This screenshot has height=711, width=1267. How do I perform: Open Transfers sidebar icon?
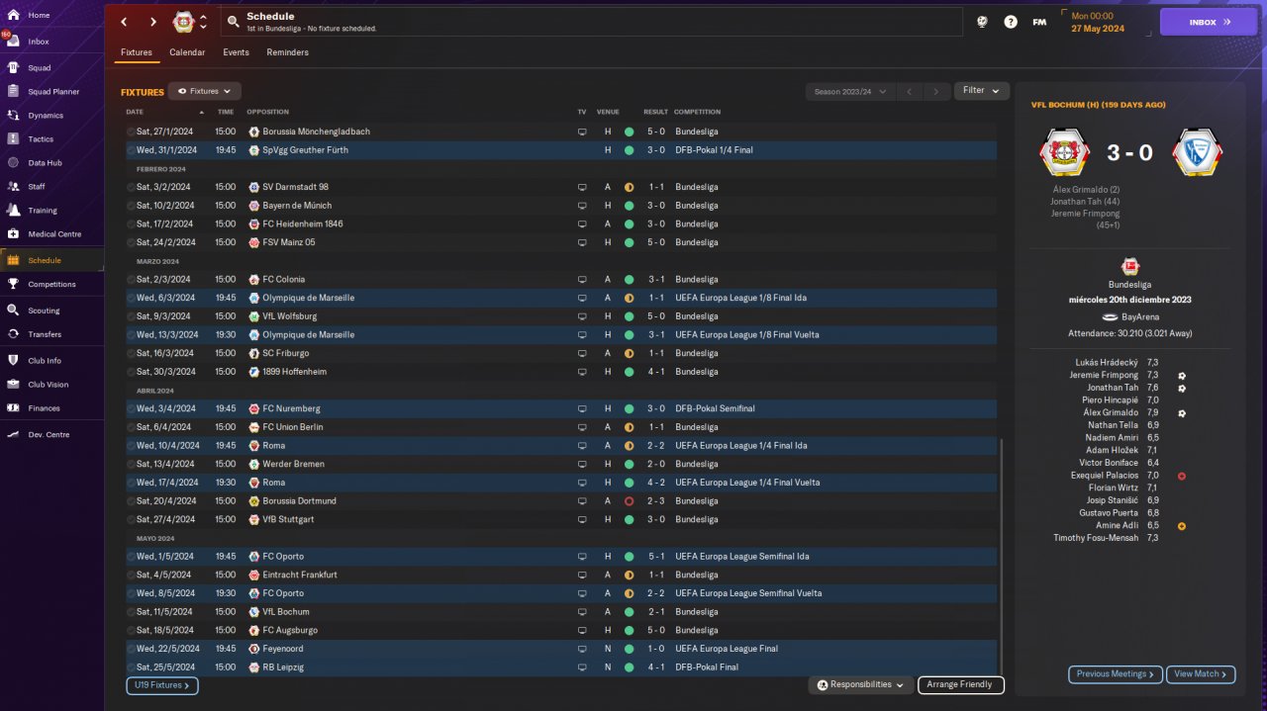click(x=13, y=334)
